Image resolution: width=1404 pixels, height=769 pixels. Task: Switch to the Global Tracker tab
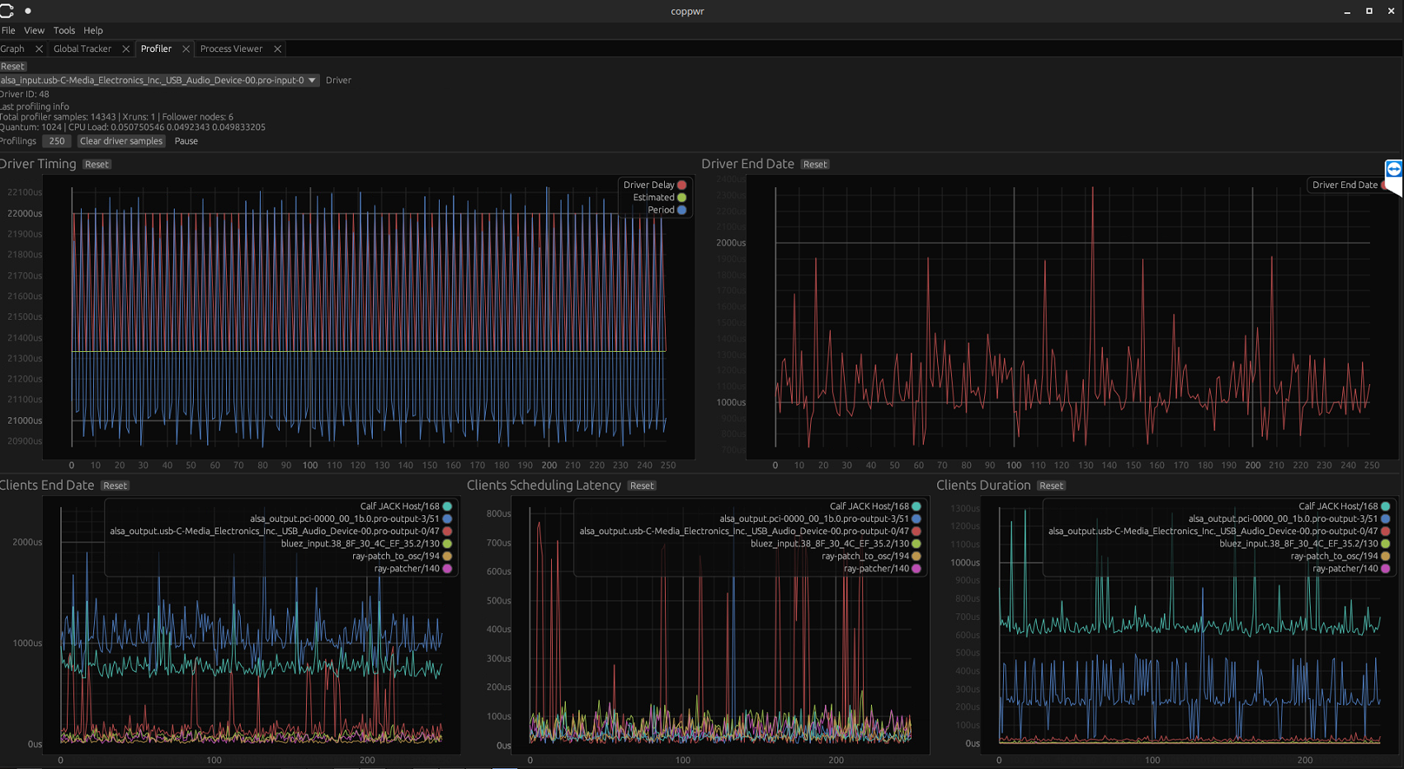pos(82,49)
